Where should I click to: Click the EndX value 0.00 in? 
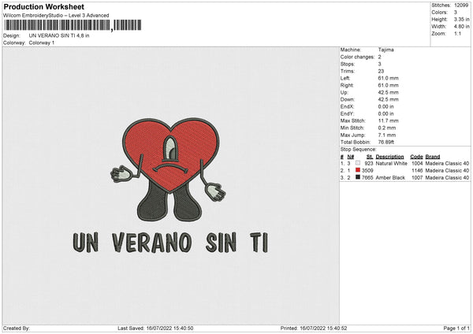pos(385,106)
